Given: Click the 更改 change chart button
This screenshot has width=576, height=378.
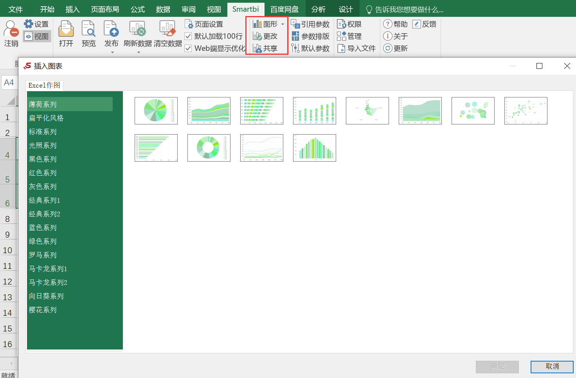Looking at the screenshot, I should coord(265,36).
